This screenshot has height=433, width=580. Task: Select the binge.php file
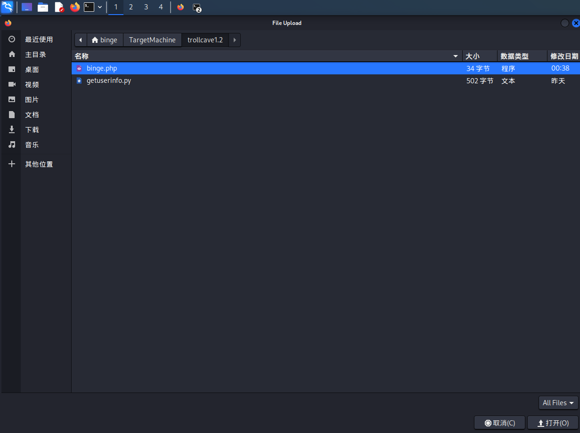[326, 68]
